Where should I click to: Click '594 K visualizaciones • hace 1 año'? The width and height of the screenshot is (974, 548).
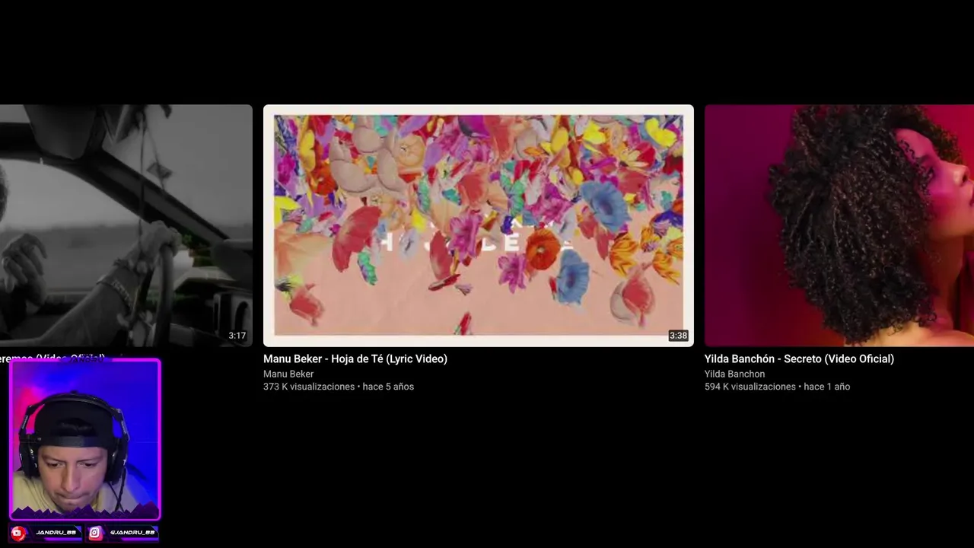[777, 387]
